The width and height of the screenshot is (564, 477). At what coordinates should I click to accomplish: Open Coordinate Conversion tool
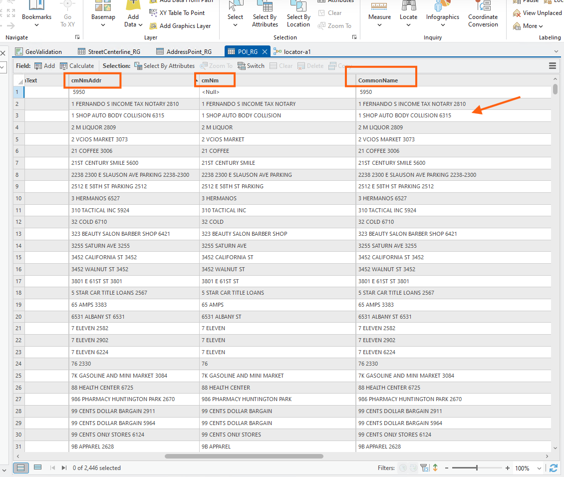point(483,15)
